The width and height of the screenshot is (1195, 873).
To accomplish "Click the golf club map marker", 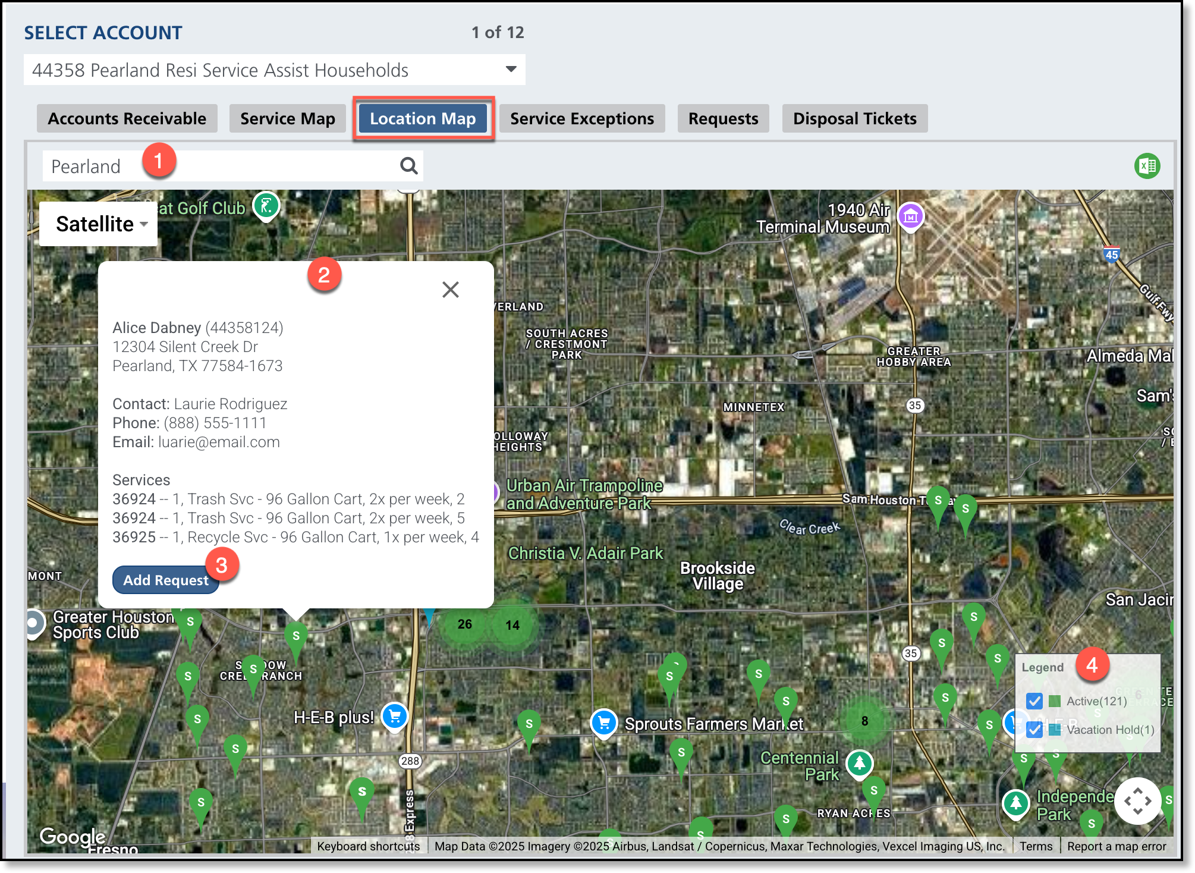I will coord(266,206).
